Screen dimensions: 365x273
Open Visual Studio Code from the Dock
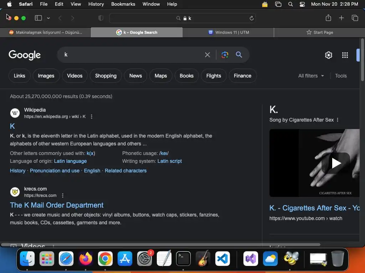[x=222, y=258]
